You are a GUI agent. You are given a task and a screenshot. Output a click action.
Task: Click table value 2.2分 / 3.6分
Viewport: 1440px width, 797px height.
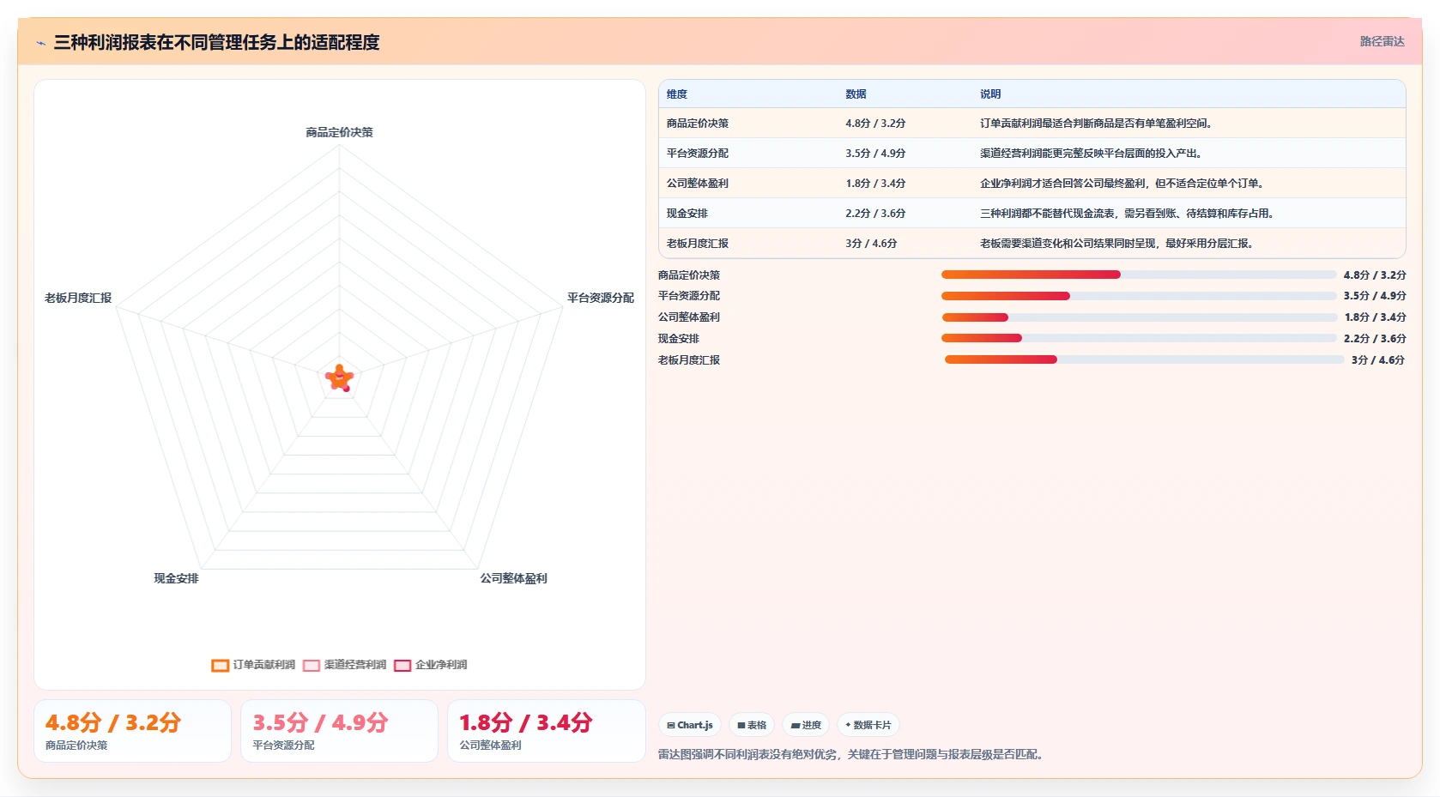tap(875, 214)
